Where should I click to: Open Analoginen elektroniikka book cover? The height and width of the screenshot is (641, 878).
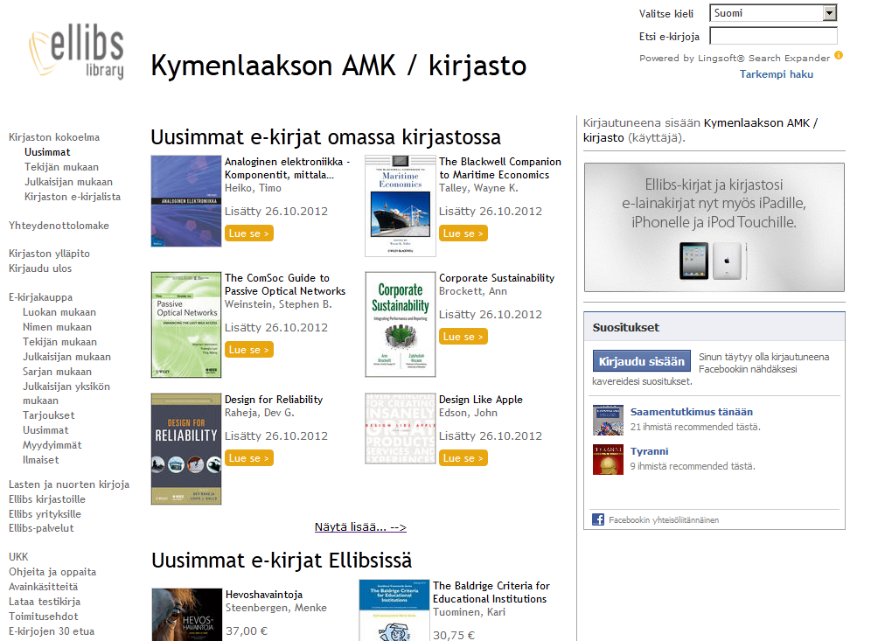[x=186, y=201]
